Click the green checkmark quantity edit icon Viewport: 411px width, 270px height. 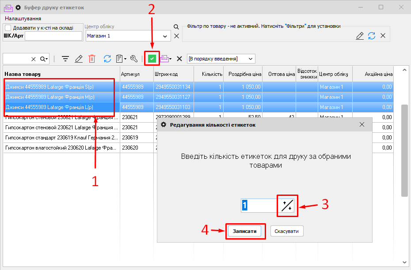pyautogui.click(x=152, y=58)
